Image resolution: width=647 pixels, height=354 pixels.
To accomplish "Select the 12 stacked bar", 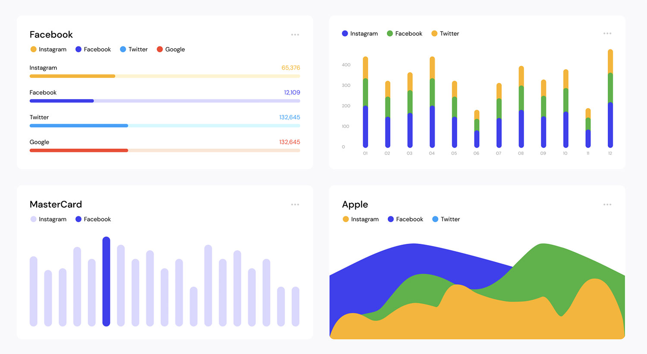I will [610, 98].
